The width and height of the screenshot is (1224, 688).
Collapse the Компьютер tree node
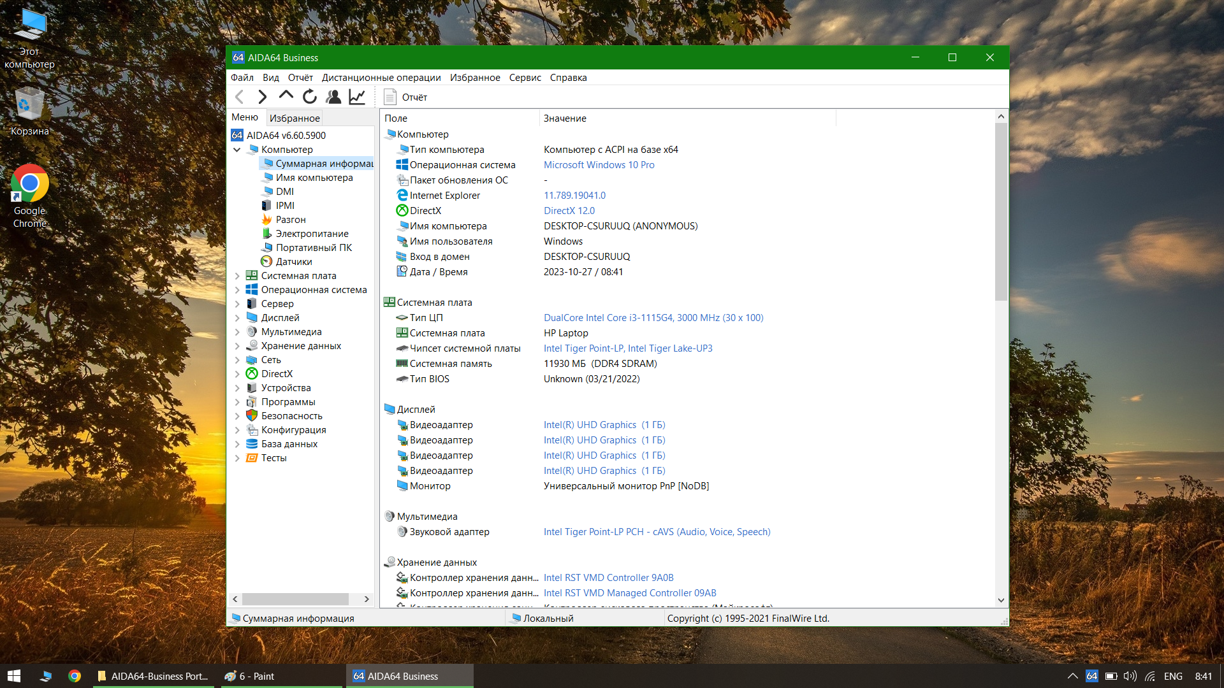point(237,150)
